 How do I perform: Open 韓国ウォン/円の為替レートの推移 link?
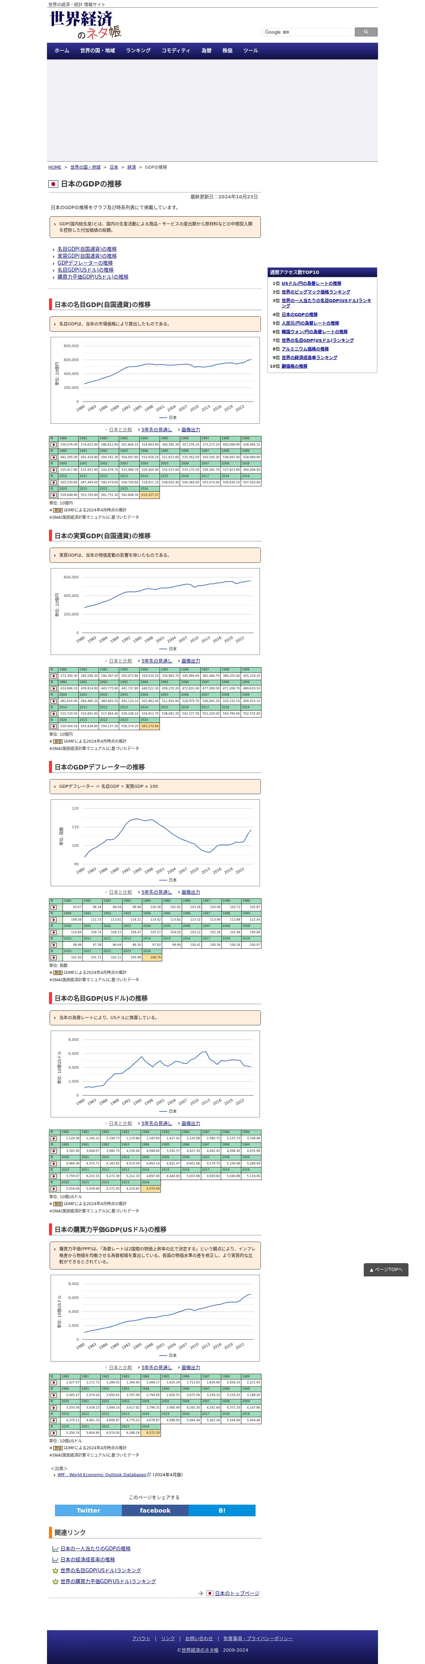tap(314, 332)
